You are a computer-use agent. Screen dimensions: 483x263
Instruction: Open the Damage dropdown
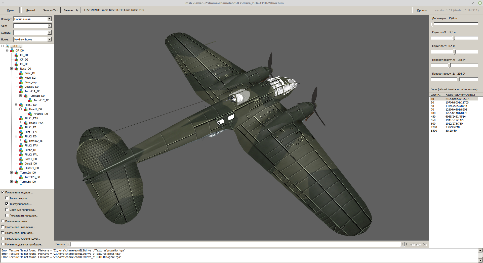(x=50, y=19)
